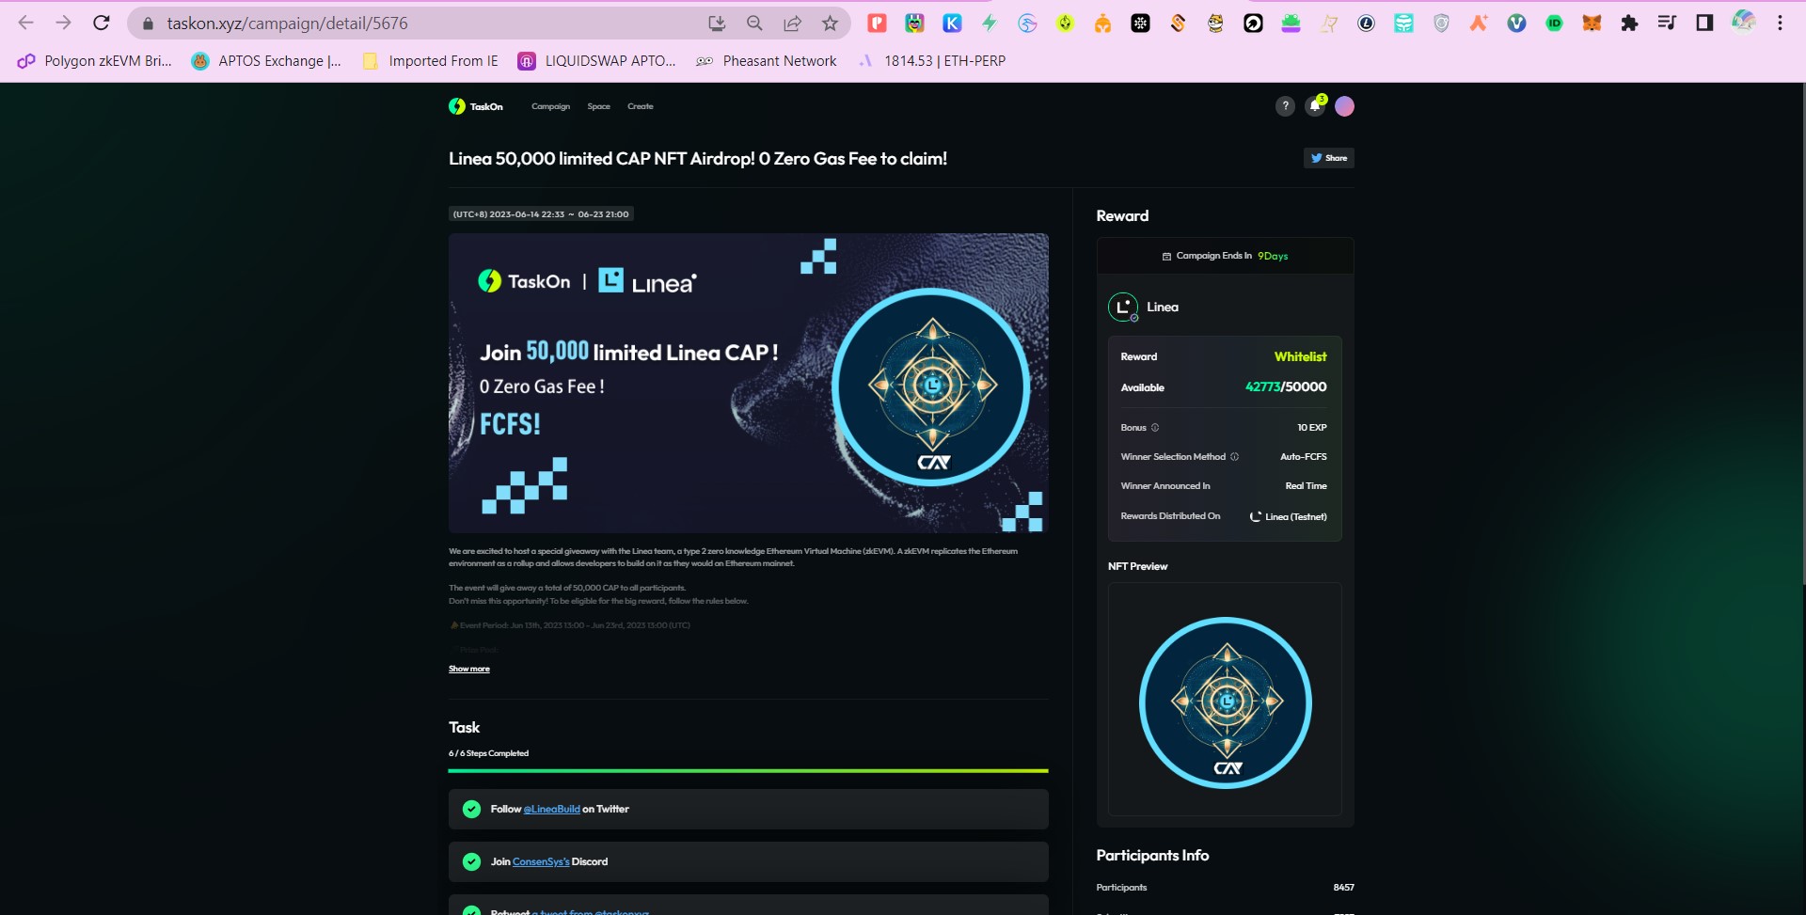Screen dimensions: 1806x915
Task: Open the TaskOn help question-mark icon
Action: [x=1285, y=106]
